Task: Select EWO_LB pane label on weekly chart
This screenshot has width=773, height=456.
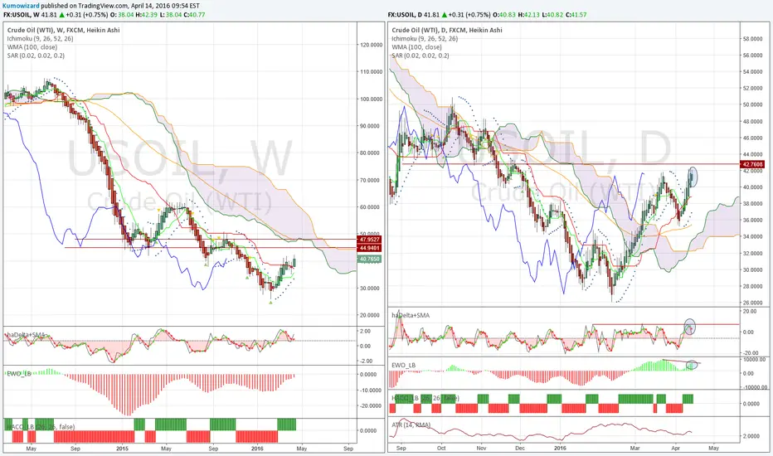Action: pos(18,374)
